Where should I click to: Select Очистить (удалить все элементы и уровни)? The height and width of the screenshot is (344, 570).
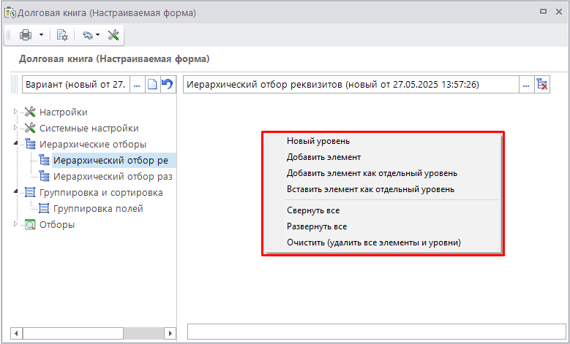click(x=373, y=242)
